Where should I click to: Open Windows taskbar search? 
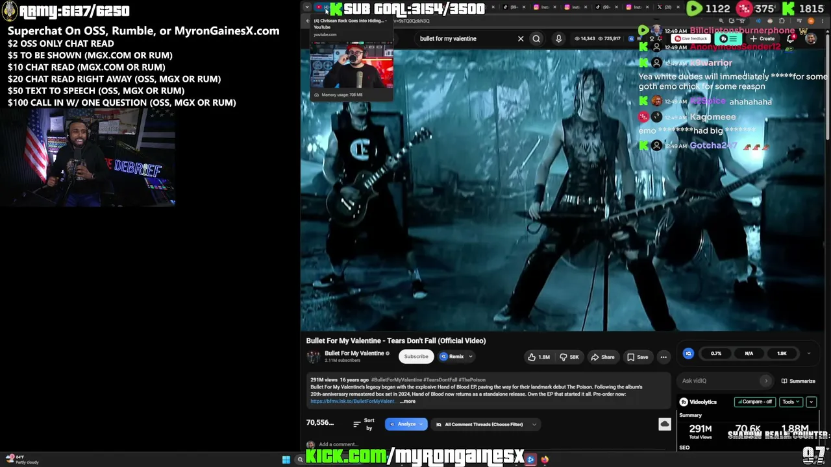click(x=300, y=460)
